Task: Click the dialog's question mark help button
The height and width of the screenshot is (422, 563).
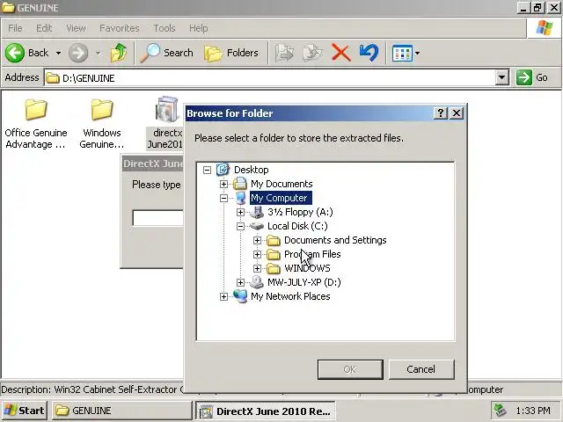Action: pyautogui.click(x=440, y=113)
